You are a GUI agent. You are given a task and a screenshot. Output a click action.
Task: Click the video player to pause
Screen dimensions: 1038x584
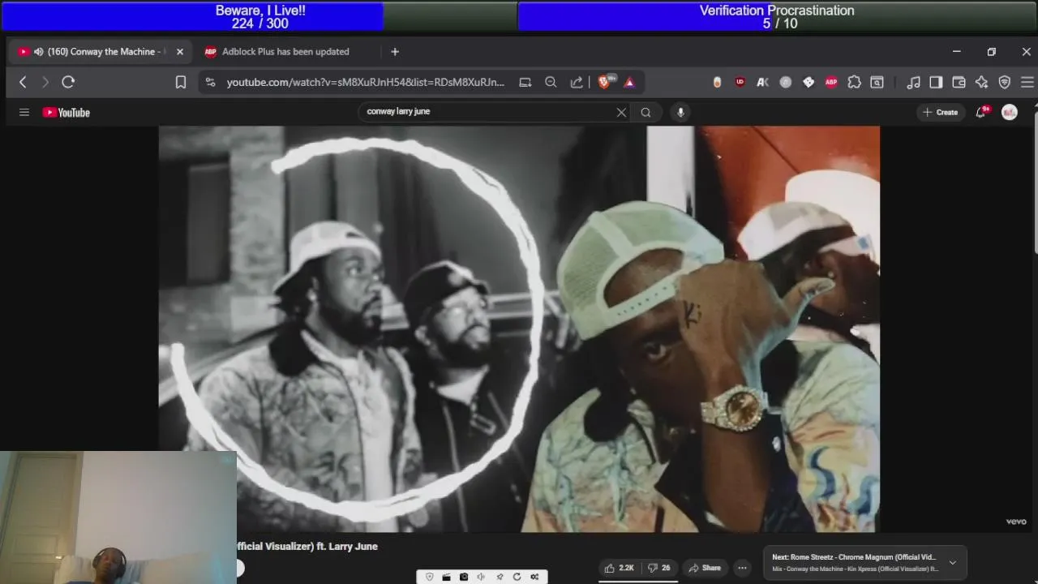coord(519,328)
